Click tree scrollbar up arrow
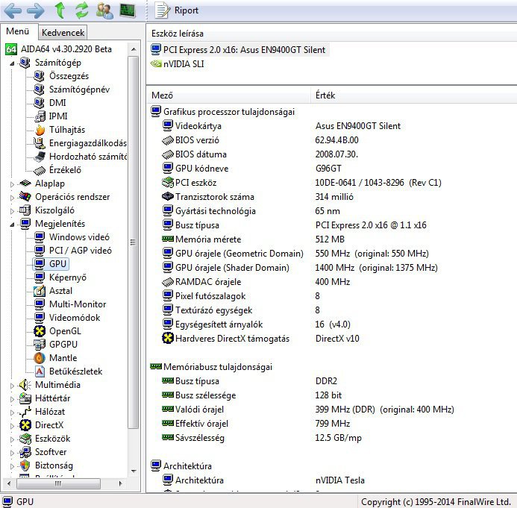 tap(134, 49)
